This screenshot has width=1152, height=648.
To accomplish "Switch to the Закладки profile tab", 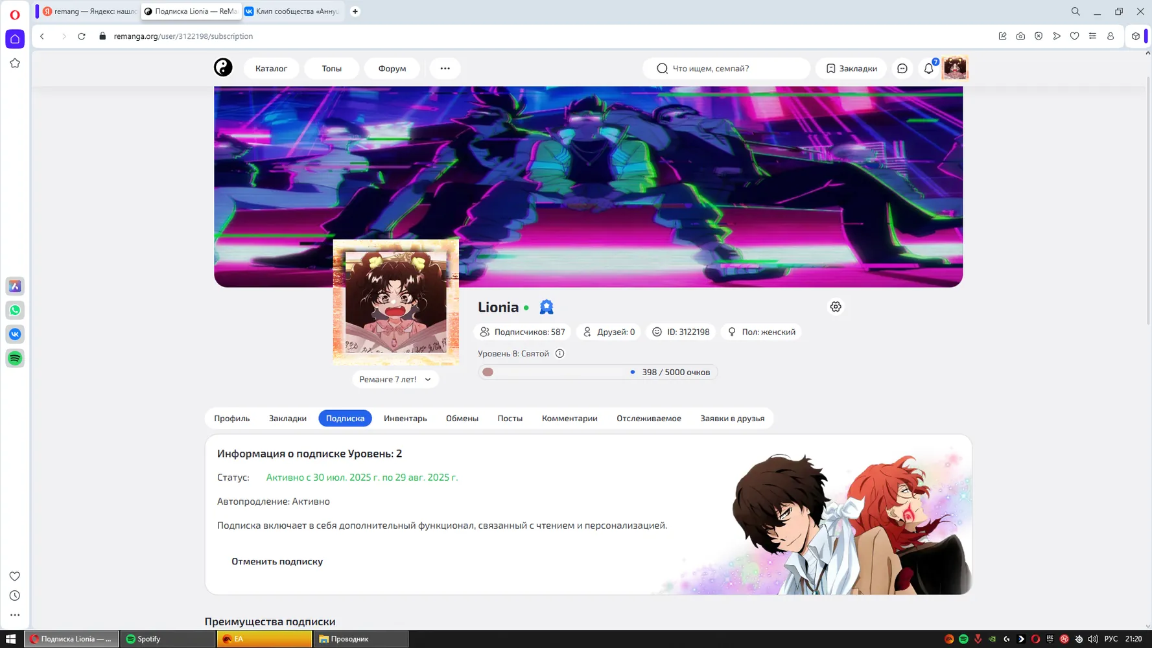I will [x=287, y=418].
